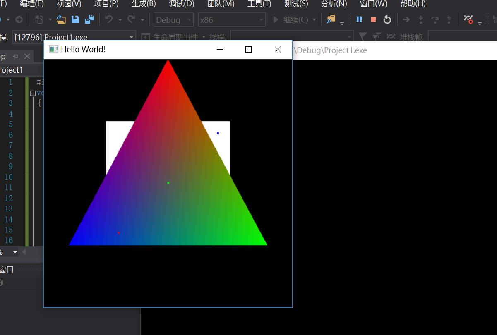Image resolution: width=497 pixels, height=335 pixels.
Task: Open the 视图(V) menu
Action: [69, 4]
